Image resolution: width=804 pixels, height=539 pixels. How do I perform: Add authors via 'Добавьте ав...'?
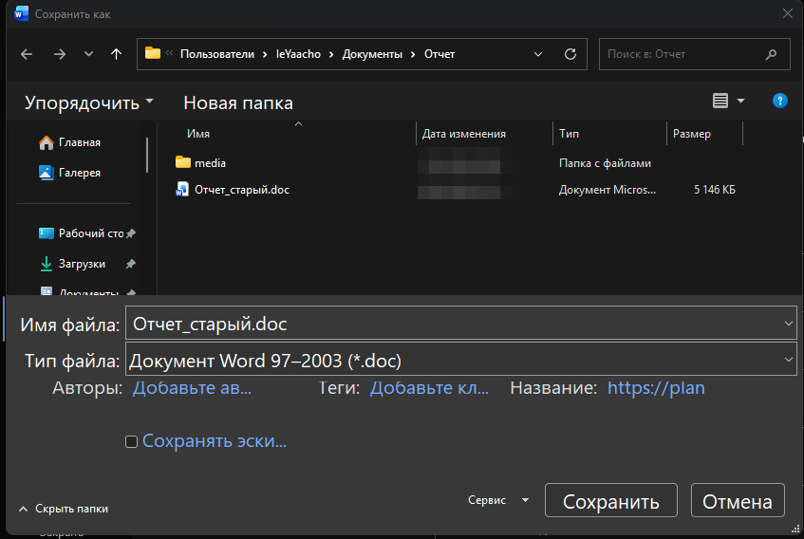(x=193, y=387)
